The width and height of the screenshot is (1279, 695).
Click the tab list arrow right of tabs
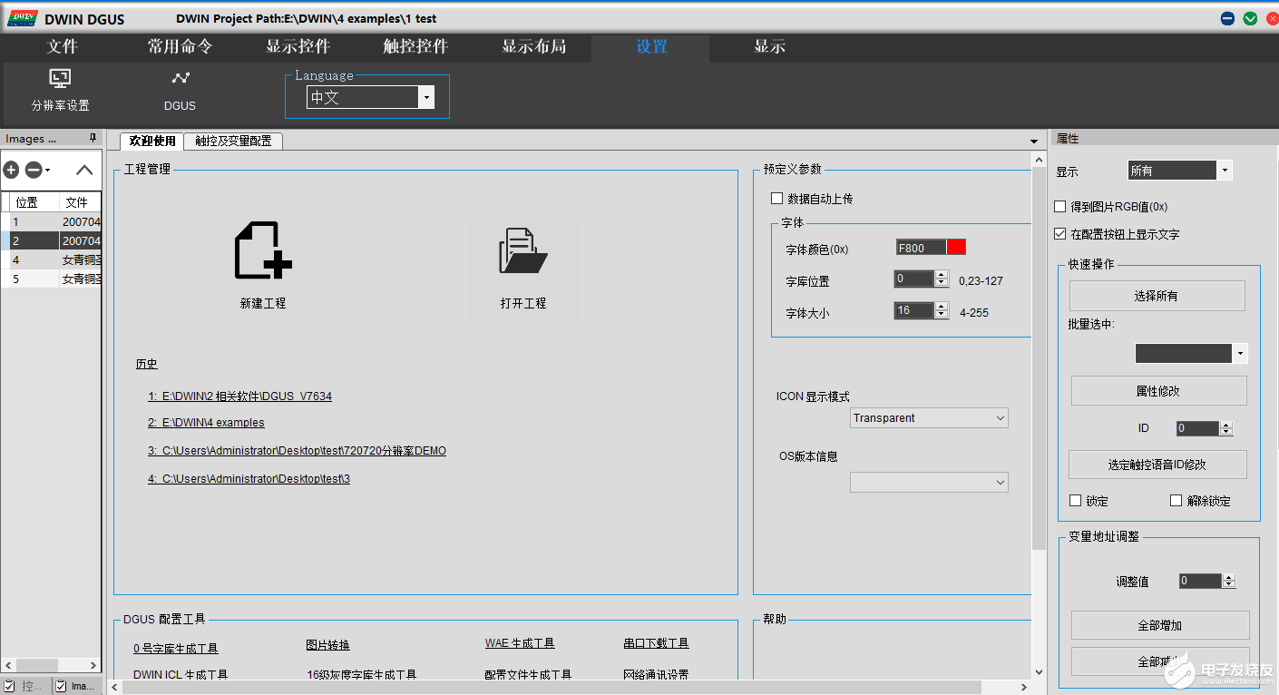[x=1034, y=142]
